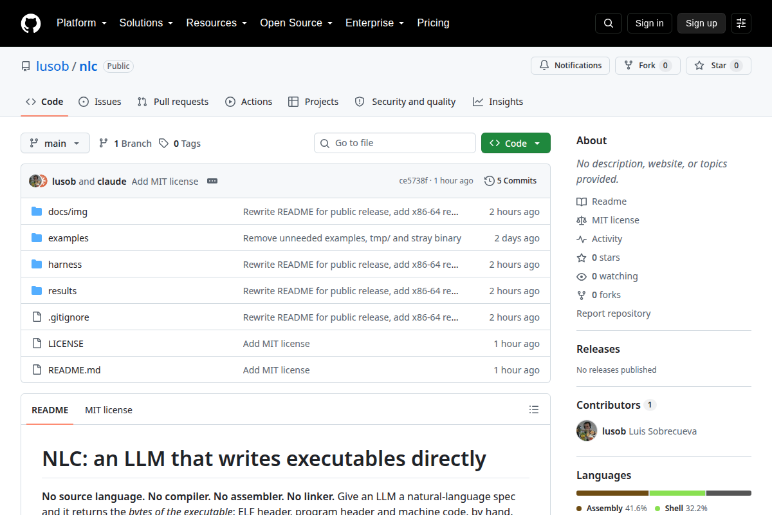
Task: Open the nlc repository name link
Action: (88, 66)
